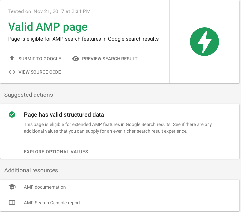
Task: Click the graduation cap documentation icon
Action: tap(12, 187)
